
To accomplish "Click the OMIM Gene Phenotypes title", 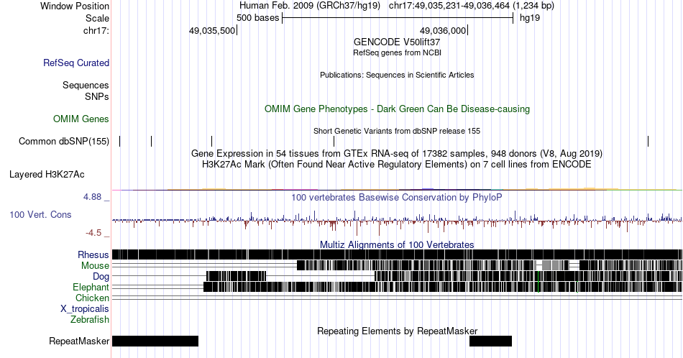I will click(397, 109).
